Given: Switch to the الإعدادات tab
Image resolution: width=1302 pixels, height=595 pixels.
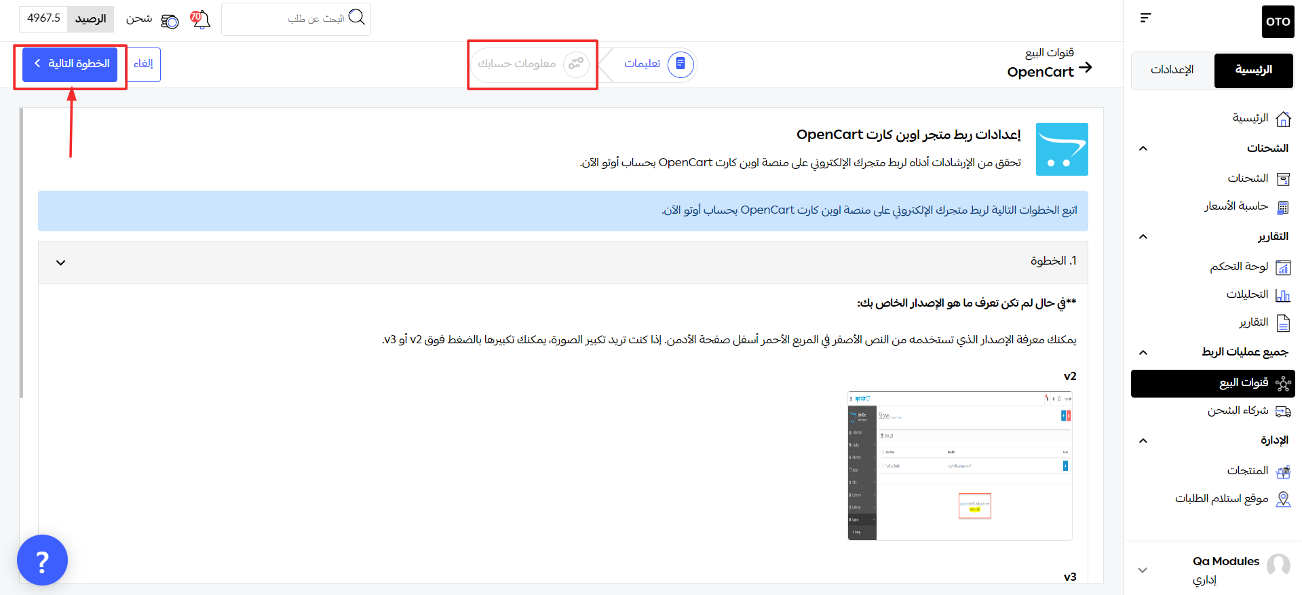Looking at the screenshot, I should click(1172, 70).
